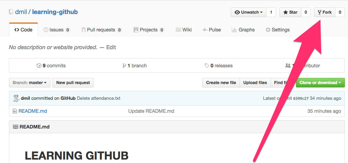Click the Edit description link
This screenshot has height=163, width=348.
point(111,47)
